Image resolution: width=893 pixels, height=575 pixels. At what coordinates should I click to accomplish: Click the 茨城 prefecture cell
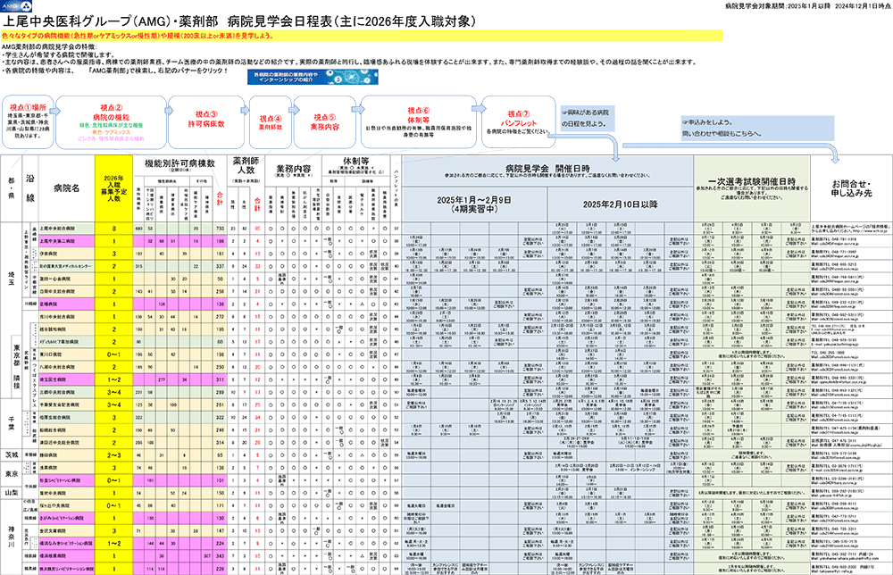pyautogui.click(x=11, y=454)
